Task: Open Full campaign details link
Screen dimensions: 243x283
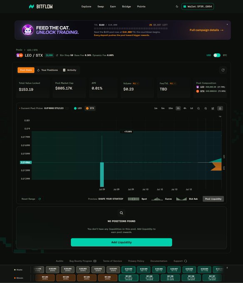Action: (x=206, y=30)
